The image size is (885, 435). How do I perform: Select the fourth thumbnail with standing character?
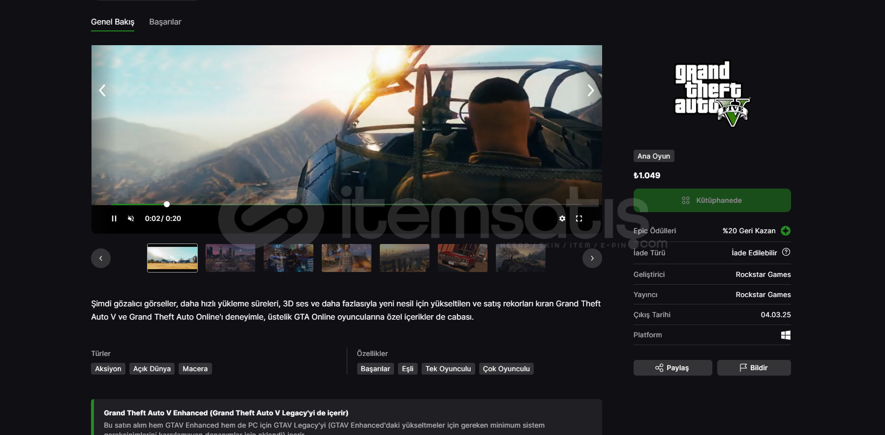tap(346, 258)
